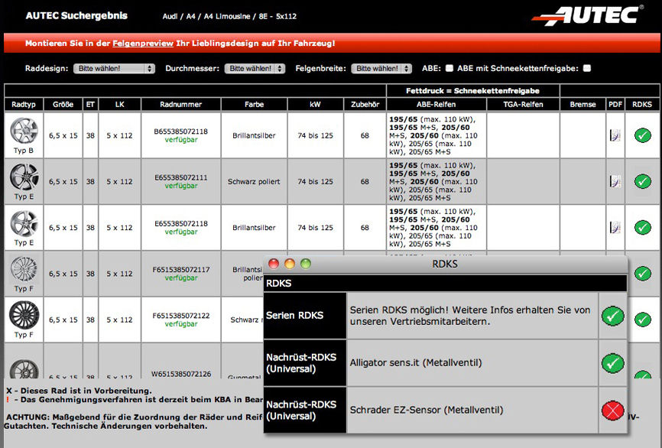Click the AUTEC Suchergebnis heading
Image resolution: width=662 pixels, height=448 pixels.
[76, 15]
